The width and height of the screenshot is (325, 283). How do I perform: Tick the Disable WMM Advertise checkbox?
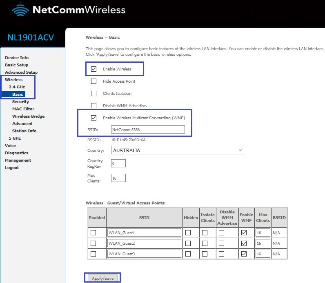(x=93, y=106)
